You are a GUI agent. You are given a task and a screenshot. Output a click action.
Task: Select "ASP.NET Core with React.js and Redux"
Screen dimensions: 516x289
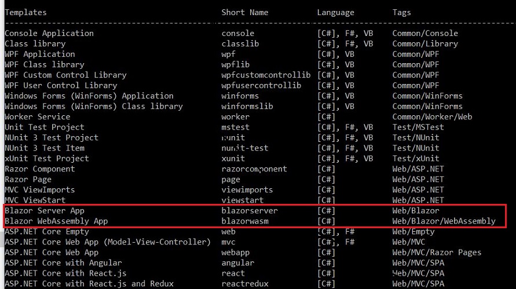89,284
